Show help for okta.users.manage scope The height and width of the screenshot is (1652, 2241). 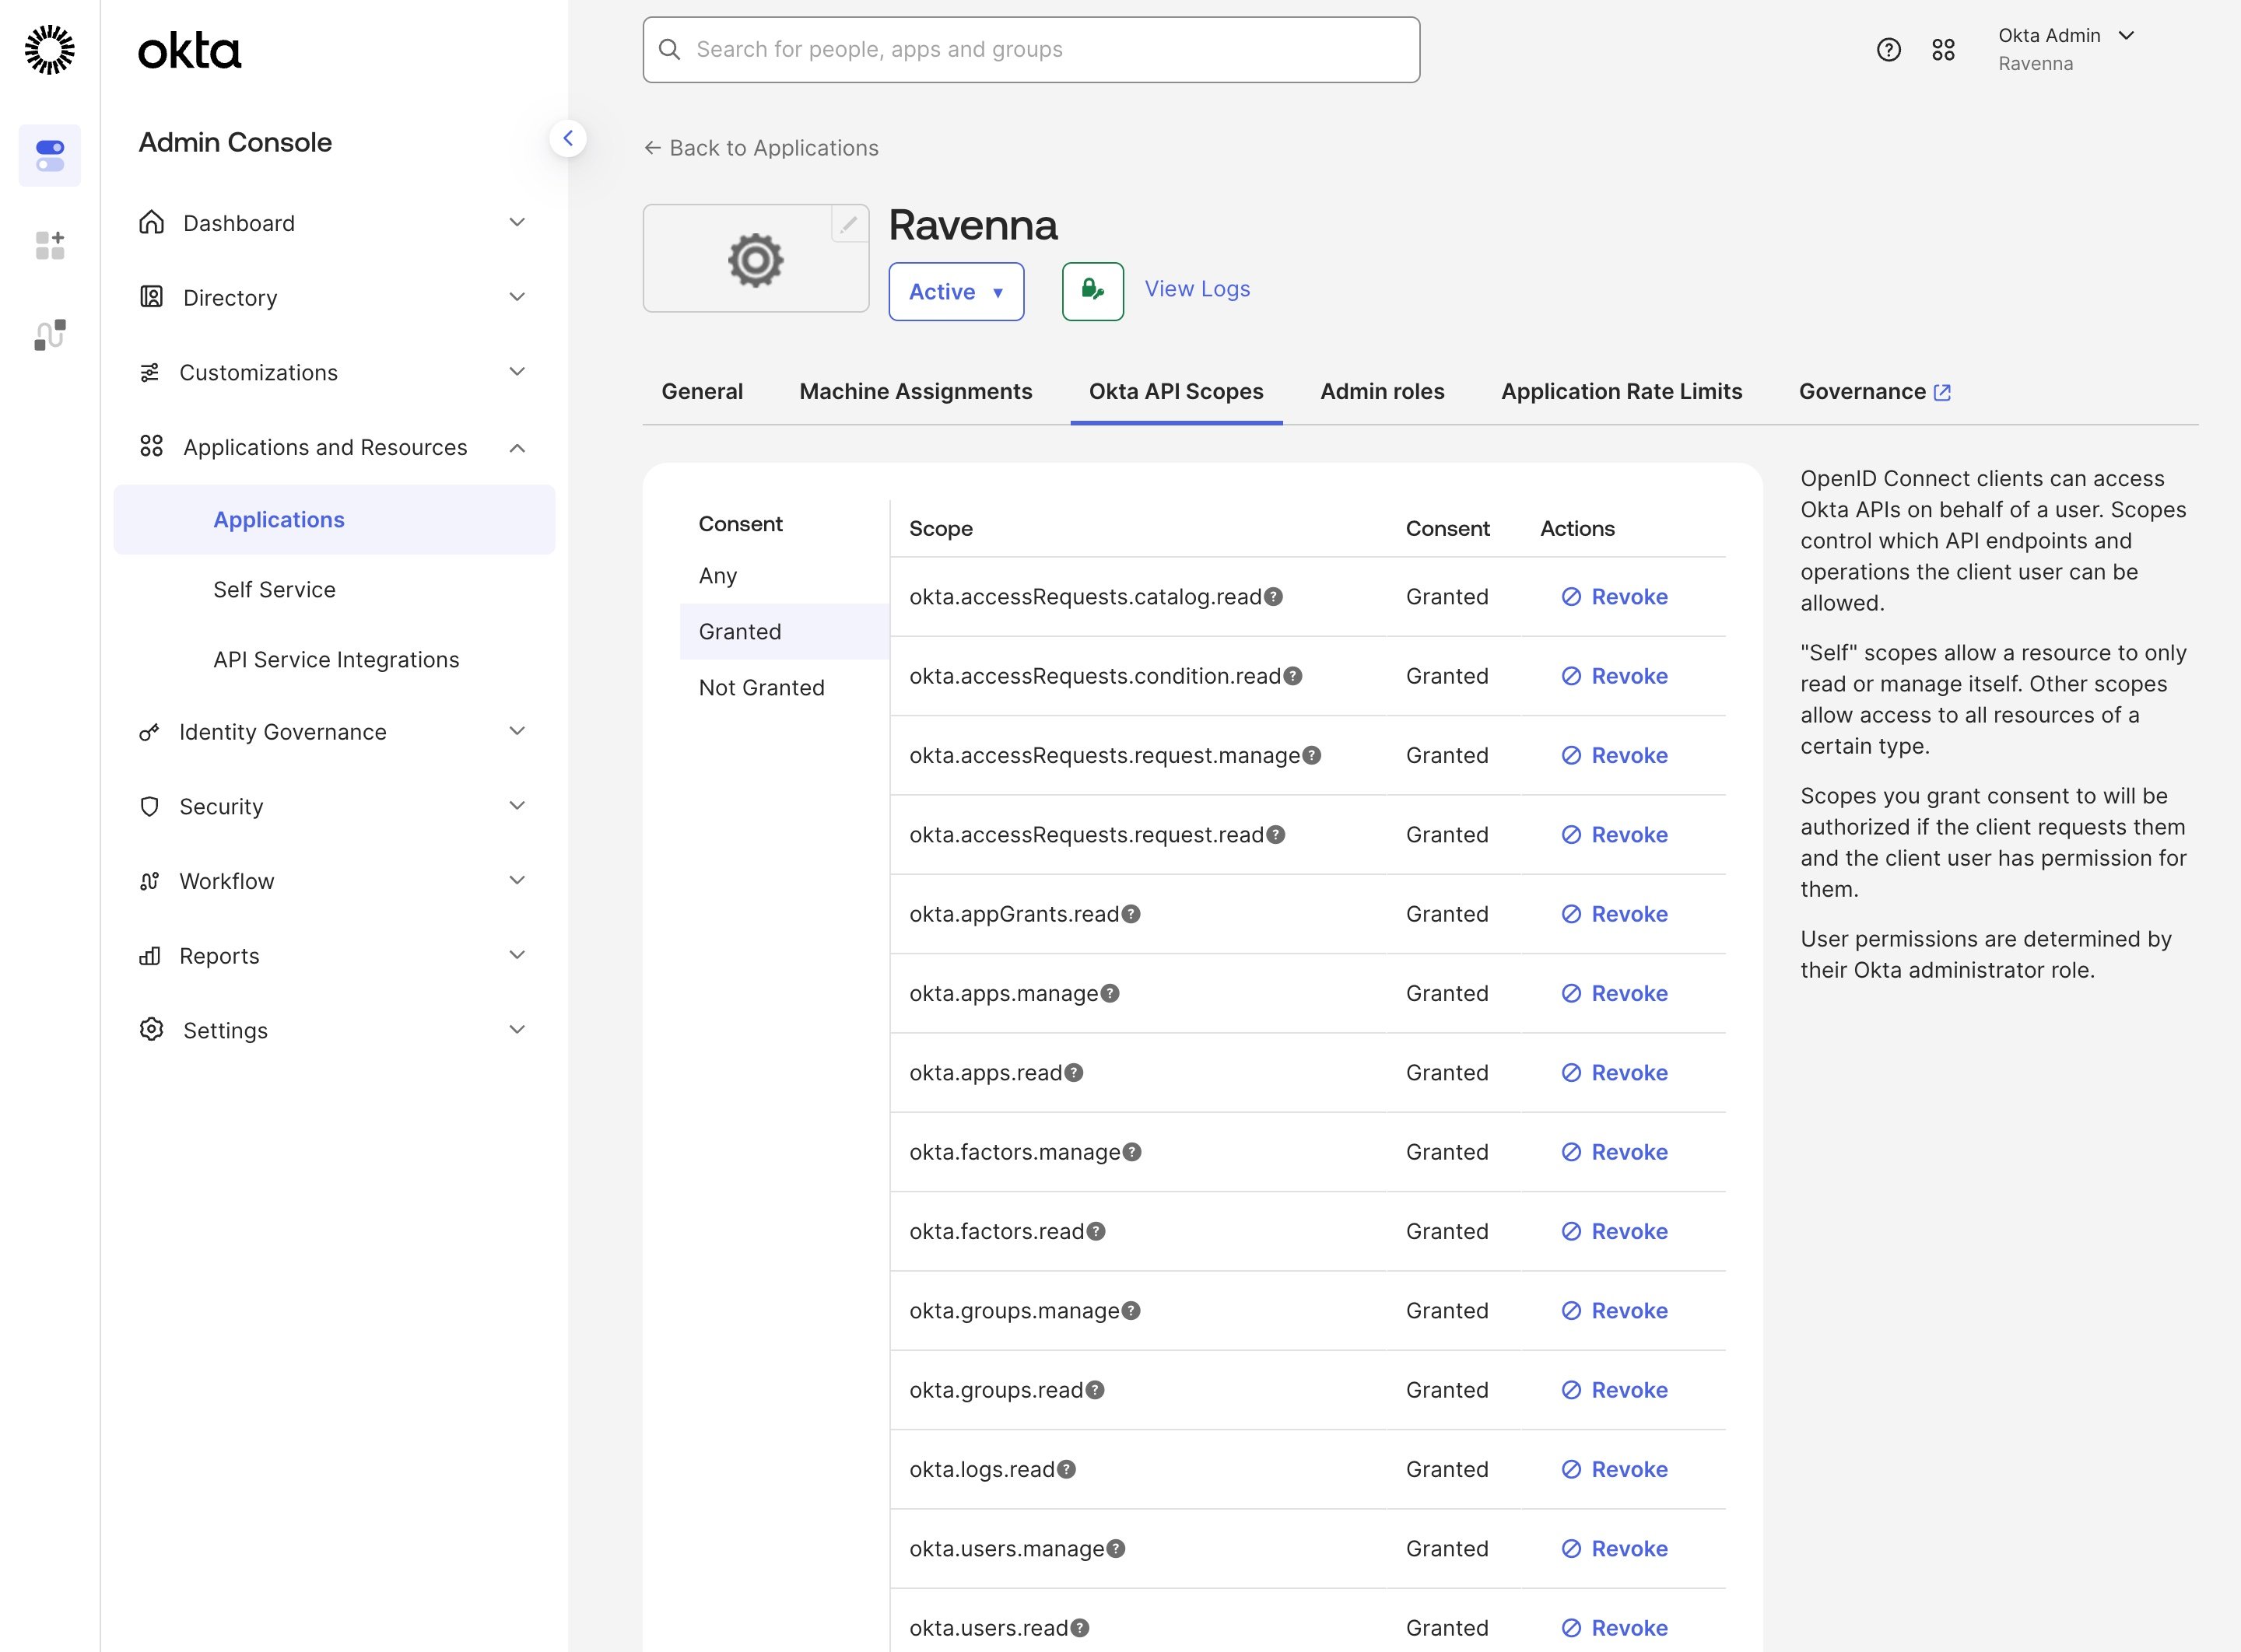pyautogui.click(x=1116, y=1549)
